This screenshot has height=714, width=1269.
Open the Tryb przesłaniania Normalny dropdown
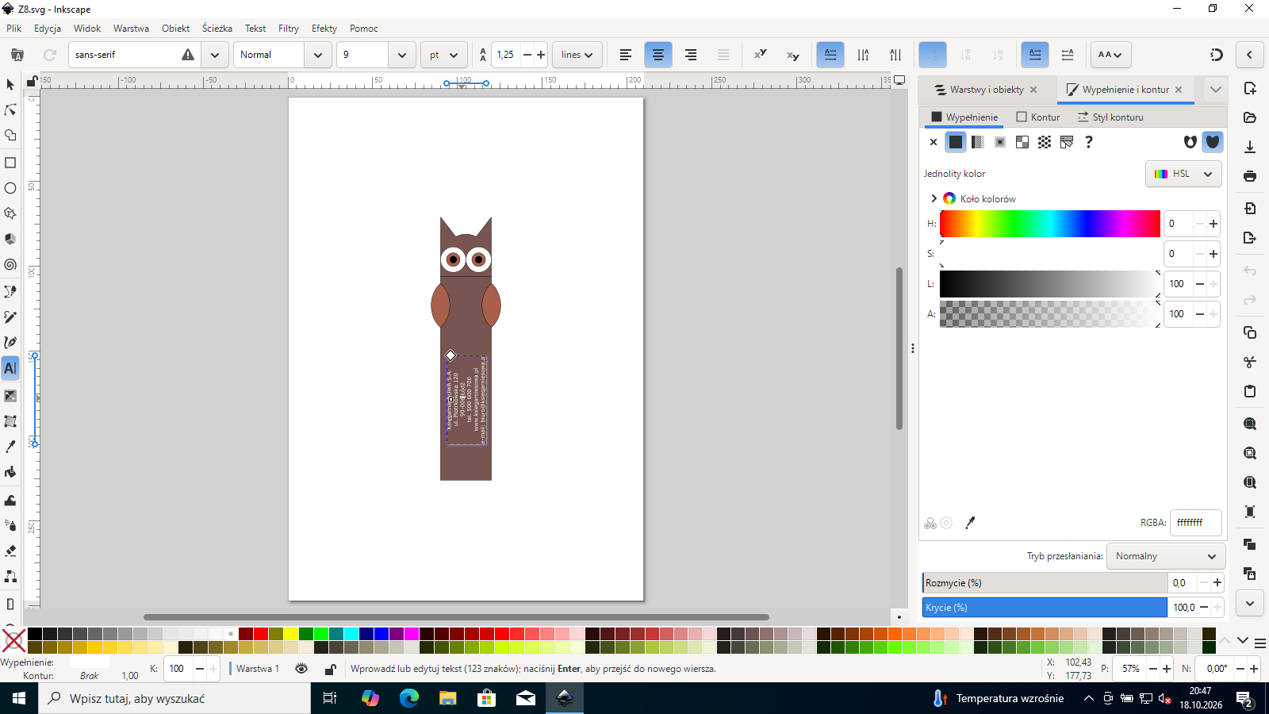tap(1166, 556)
